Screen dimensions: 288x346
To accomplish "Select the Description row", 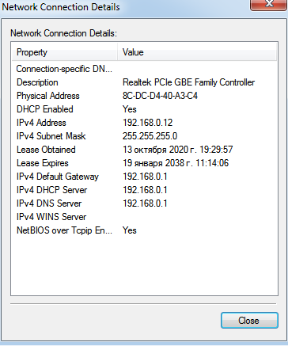I will (144, 82).
